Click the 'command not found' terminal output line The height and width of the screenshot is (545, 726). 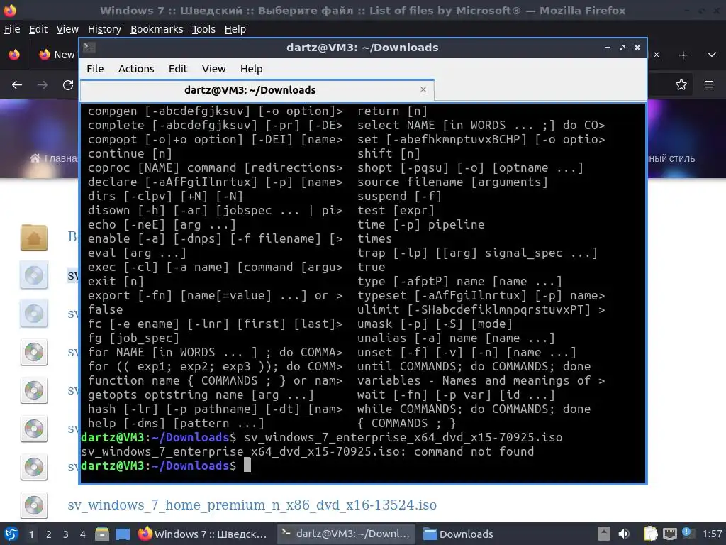308,451
